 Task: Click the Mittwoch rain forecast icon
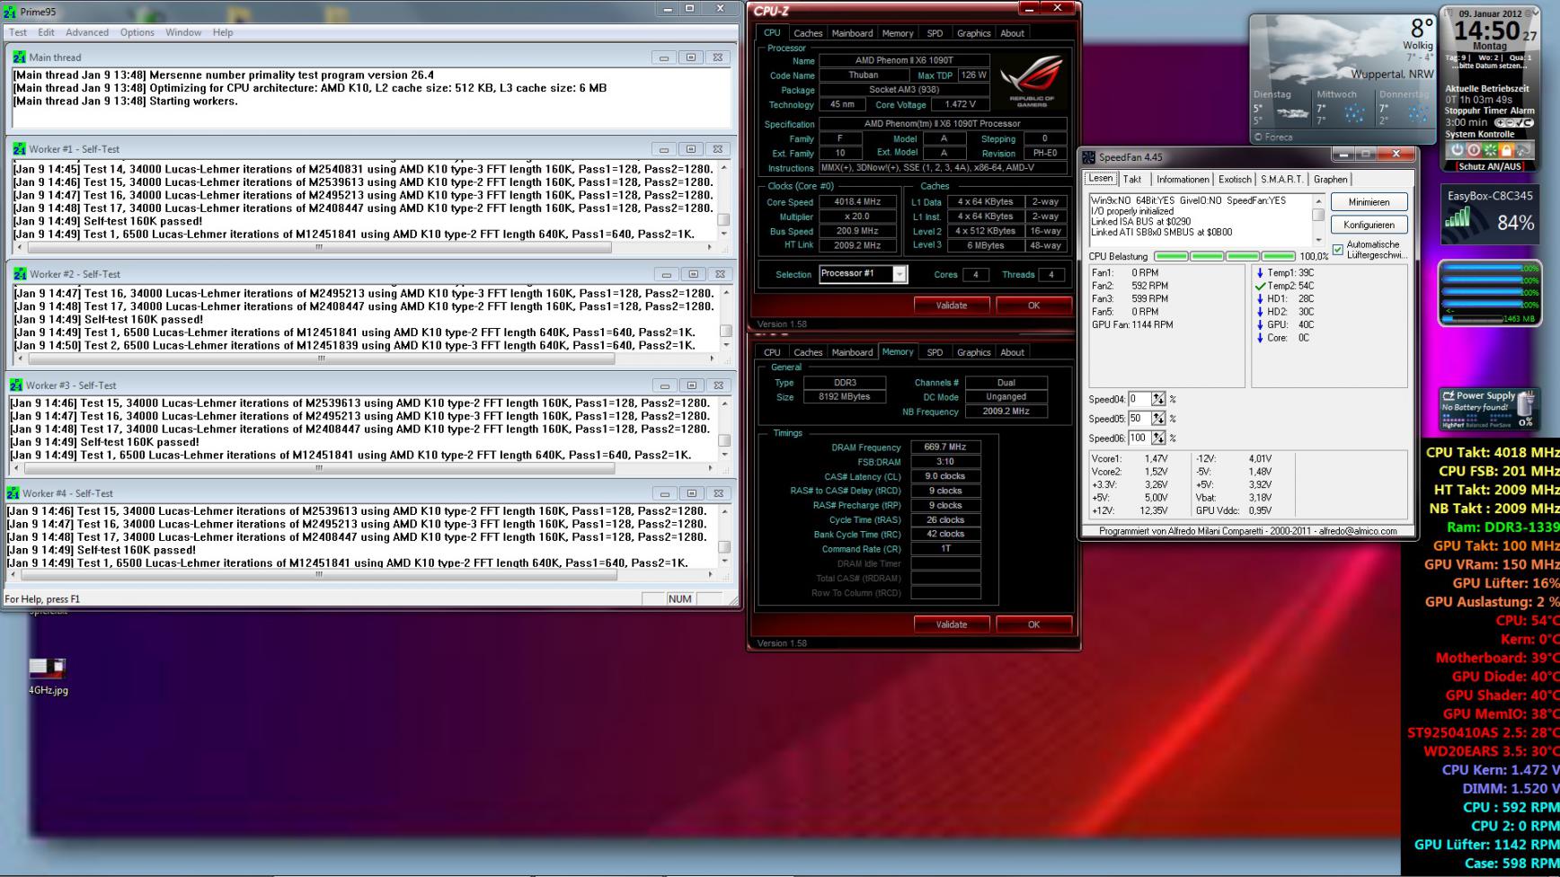point(1353,112)
